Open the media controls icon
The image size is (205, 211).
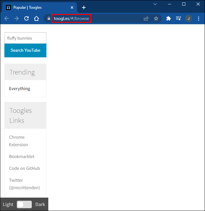(179, 18)
